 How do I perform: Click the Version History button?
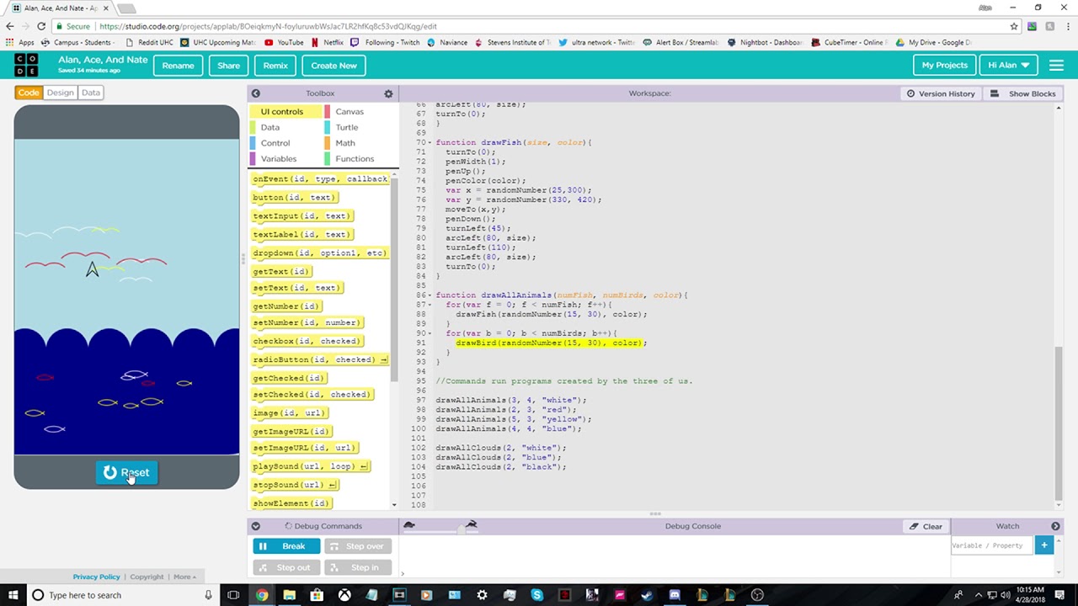941,93
